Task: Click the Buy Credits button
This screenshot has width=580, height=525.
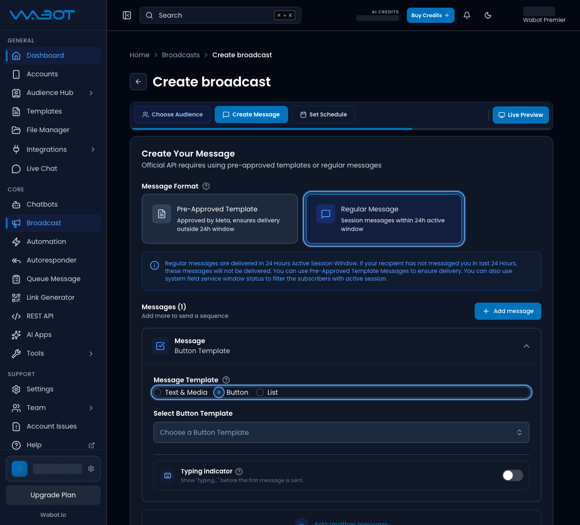Action: (431, 15)
